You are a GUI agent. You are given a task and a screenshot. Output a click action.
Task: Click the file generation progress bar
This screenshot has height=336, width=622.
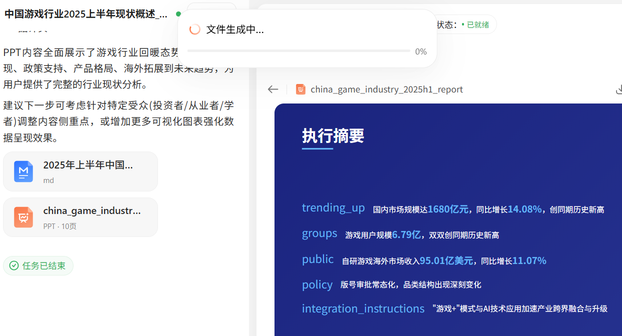[298, 51]
